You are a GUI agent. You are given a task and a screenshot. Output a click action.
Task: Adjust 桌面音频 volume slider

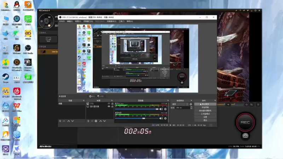(137, 118)
